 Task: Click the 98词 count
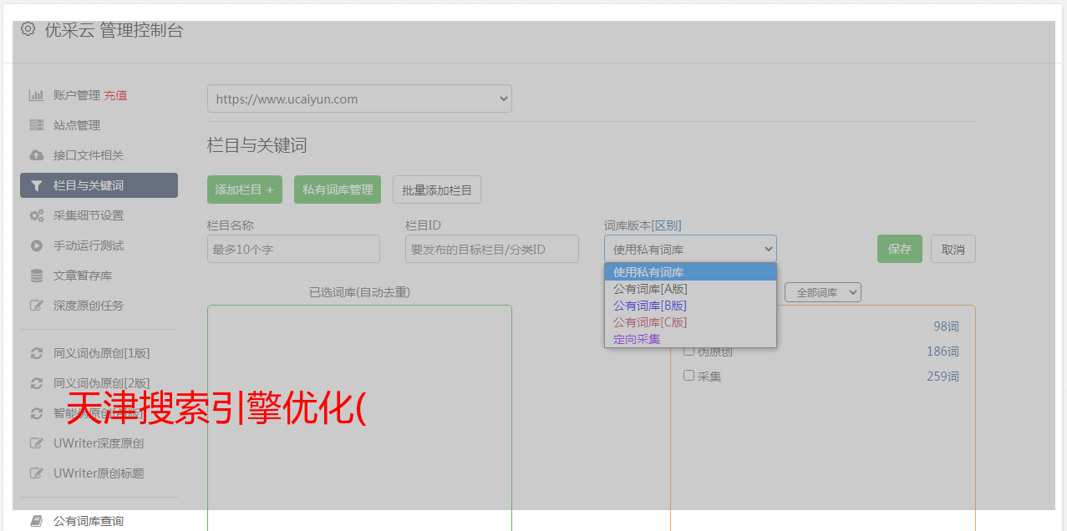pyautogui.click(x=946, y=326)
